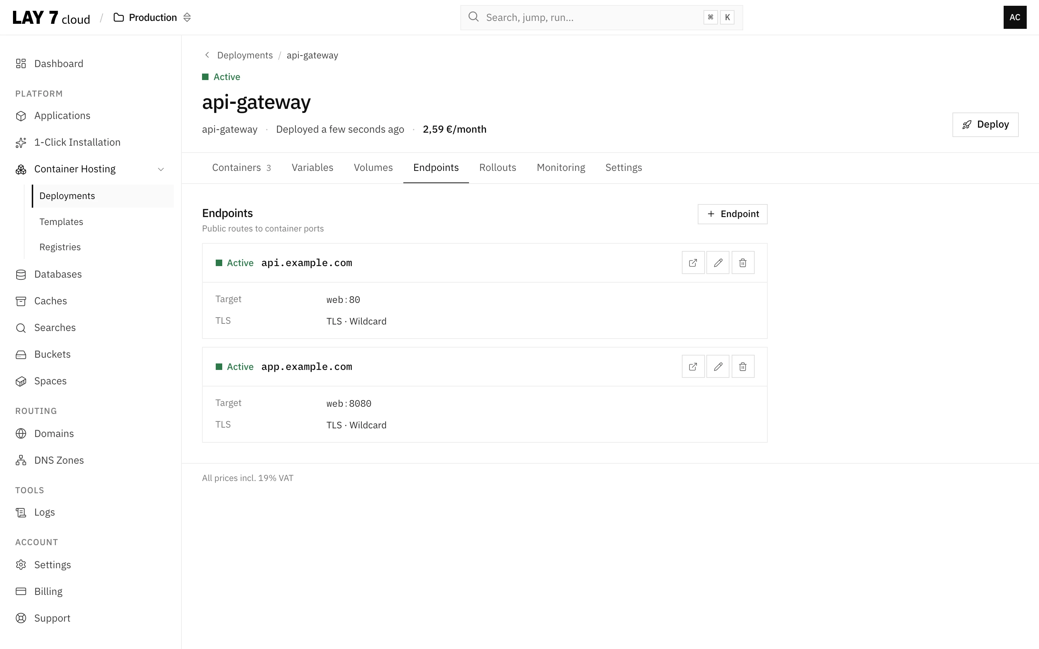Viewport: 1039px width, 649px height.
Task: Click TLS · Wildcard under api.example.com
Action: pyautogui.click(x=356, y=322)
